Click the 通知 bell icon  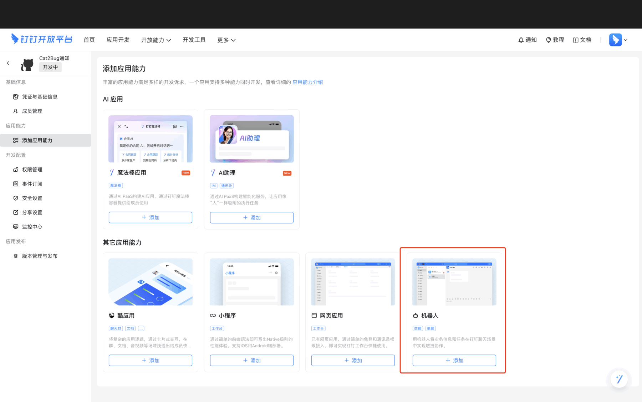[521, 40]
